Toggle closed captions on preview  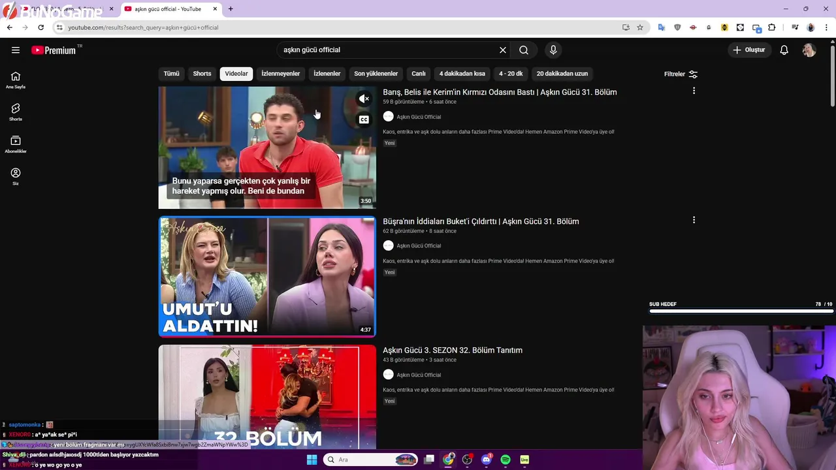pos(364,119)
